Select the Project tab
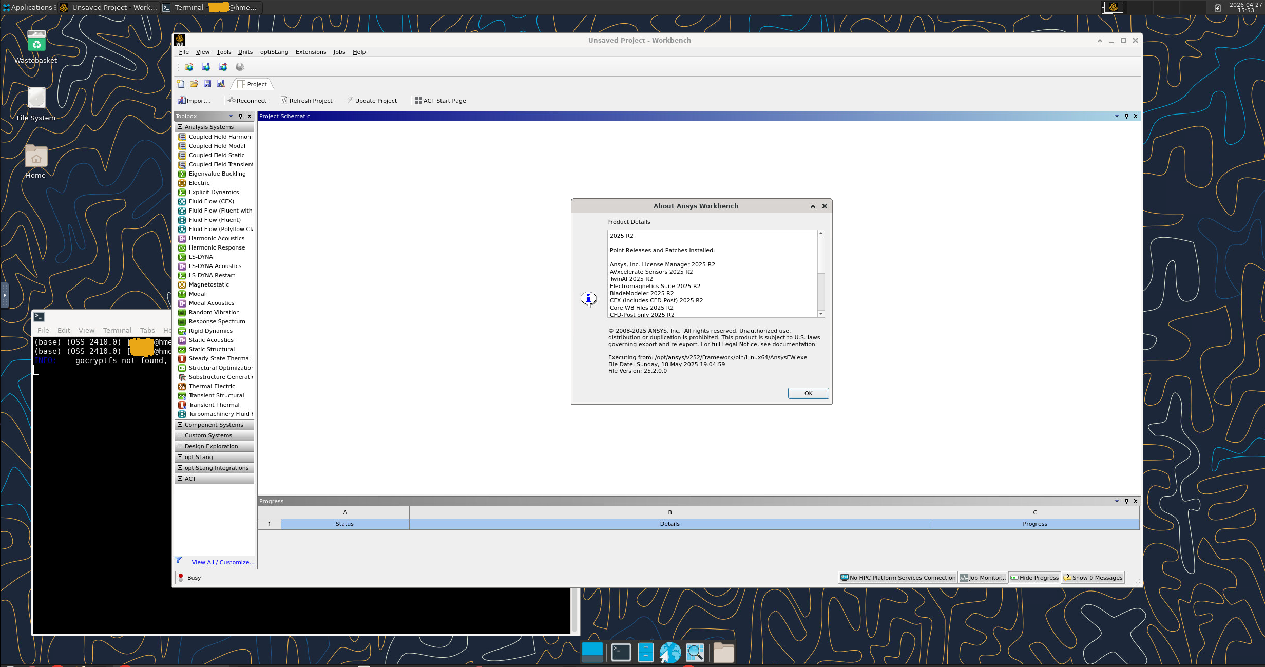Image resolution: width=1265 pixels, height=667 pixels. pyautogui.click(x=252, y=84)
